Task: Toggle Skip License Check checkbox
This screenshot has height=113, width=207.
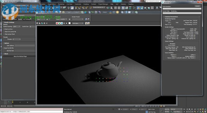Action: 4,34
